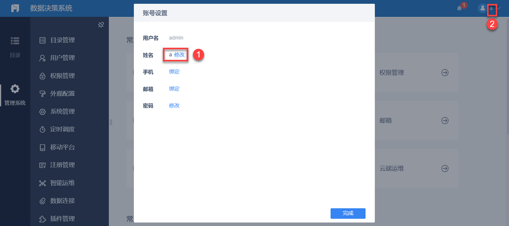Click the FineReport logo icon in header
The height and width of the screenshot is (226, 509).
click(15, 8)
